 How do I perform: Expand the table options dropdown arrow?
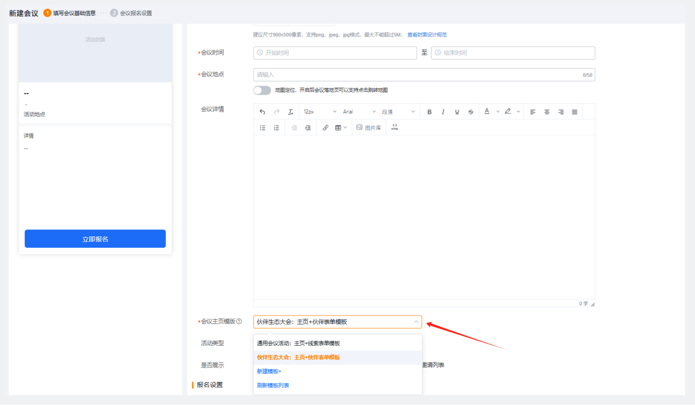coord(345,128)
